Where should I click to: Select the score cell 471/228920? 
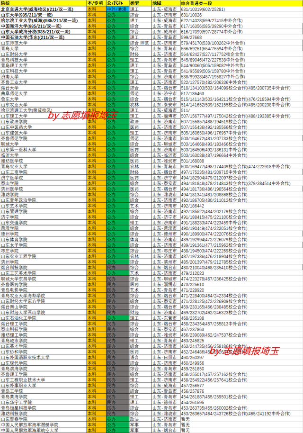coord(242,290)
